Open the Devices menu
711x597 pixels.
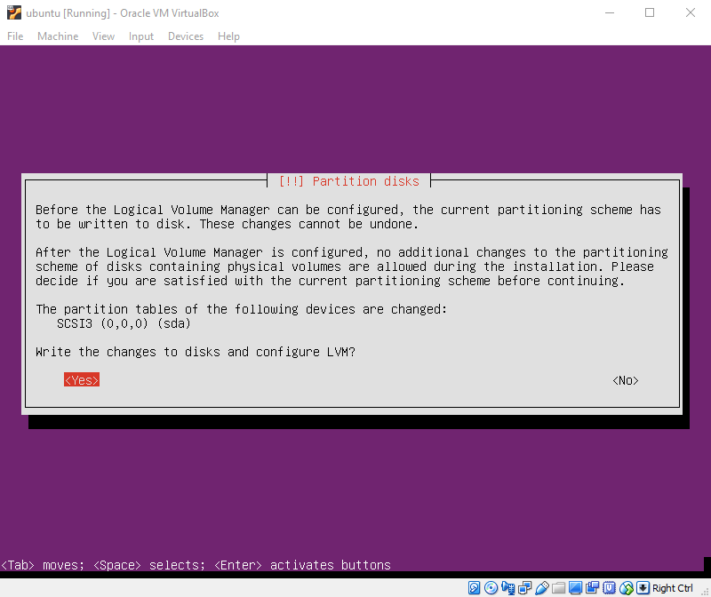tap(185, 36)
